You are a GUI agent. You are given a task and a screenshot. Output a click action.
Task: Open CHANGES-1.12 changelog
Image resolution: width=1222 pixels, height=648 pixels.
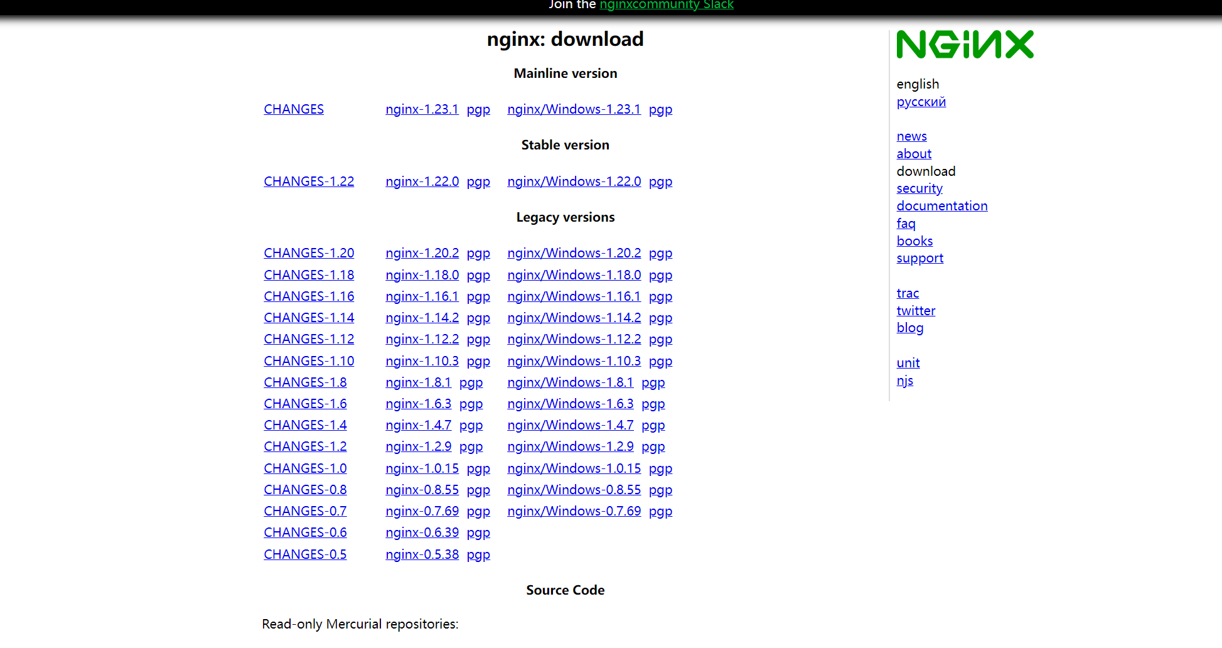tap(309, 339)
